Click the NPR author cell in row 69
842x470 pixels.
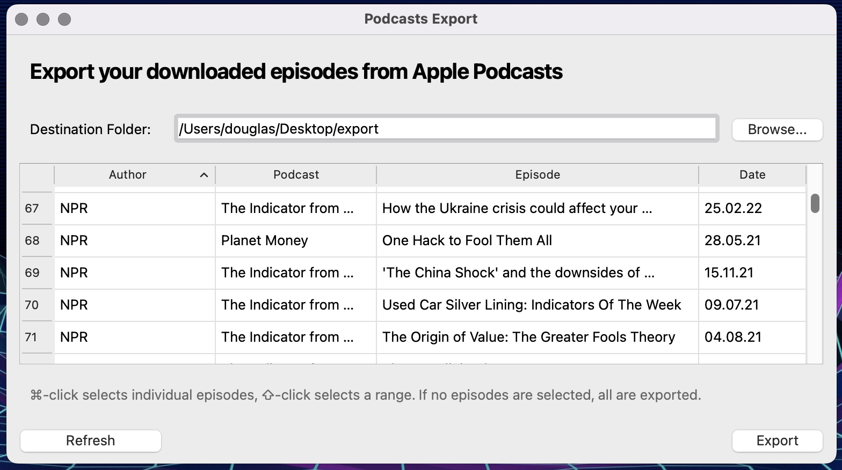pyautogui.click(x=135, y=273)
